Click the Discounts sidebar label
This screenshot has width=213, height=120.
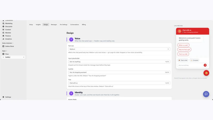(9, 26)
